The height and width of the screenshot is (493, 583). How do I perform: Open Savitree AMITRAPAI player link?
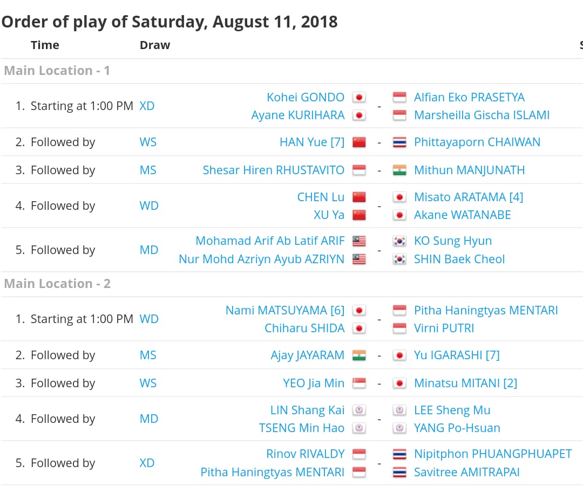click(x=466, y=472)
